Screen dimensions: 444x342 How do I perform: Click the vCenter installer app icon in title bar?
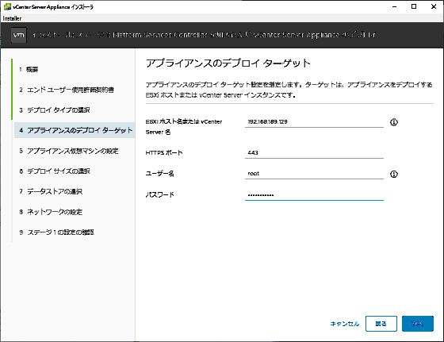pyautogui.click(x=7, y=6)
